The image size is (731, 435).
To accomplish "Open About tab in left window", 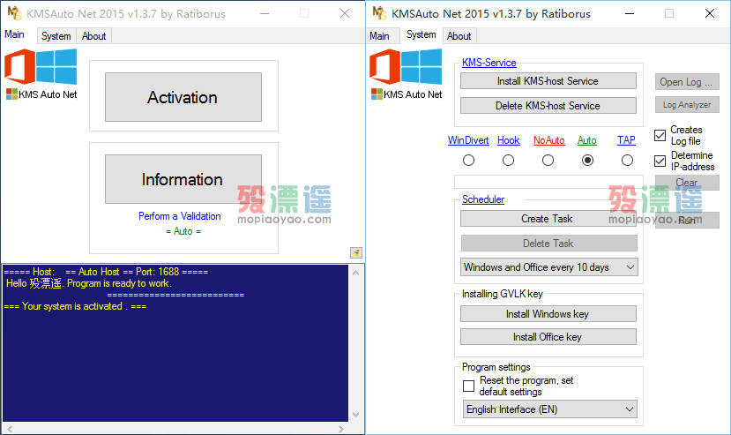I will 93,36.
